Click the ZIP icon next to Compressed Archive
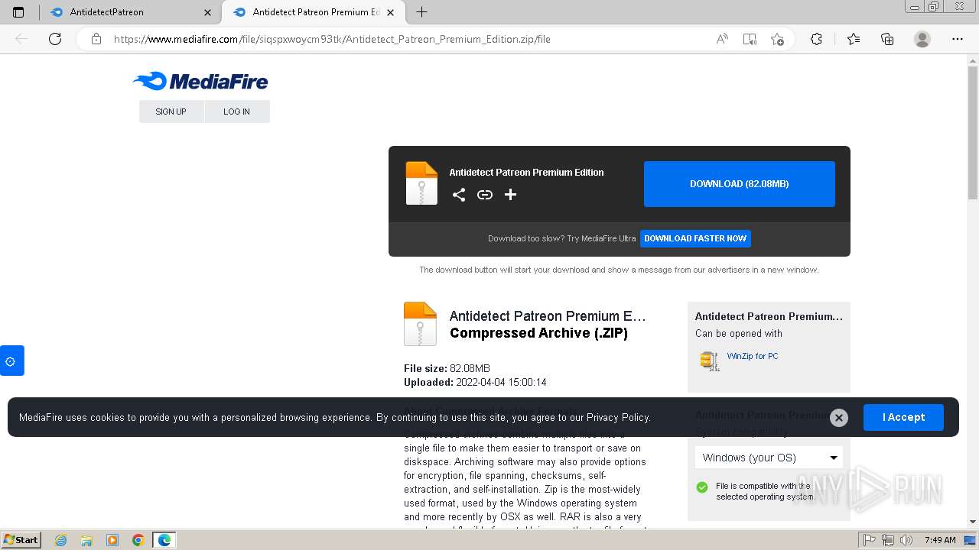The image size is (979, 550). coord(420,324)
